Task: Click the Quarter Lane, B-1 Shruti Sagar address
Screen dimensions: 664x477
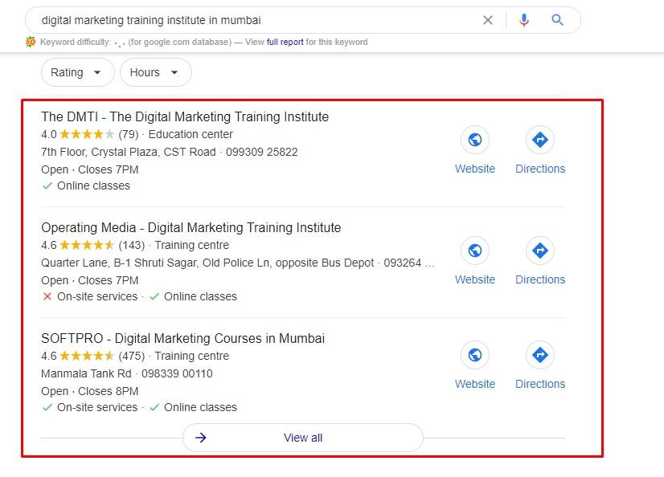Action: (x=207, y=263)
